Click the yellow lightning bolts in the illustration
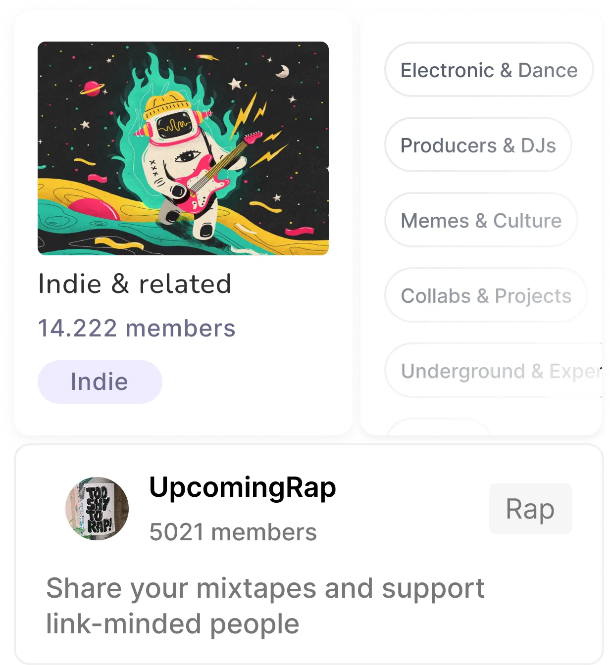This screenshot has width=610, height=665. pyautogui.click(x=257, y=129)
